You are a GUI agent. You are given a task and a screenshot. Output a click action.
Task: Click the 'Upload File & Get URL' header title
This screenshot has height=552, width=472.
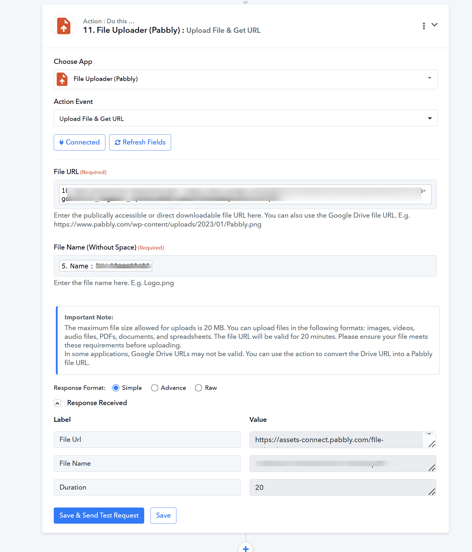(223, 30)
